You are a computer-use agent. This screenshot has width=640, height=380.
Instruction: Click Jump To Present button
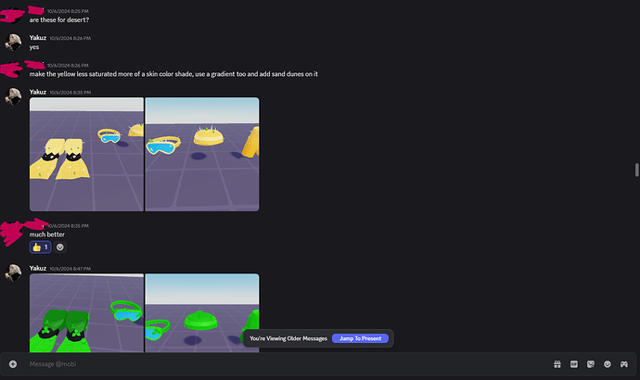tap(360, 338)
